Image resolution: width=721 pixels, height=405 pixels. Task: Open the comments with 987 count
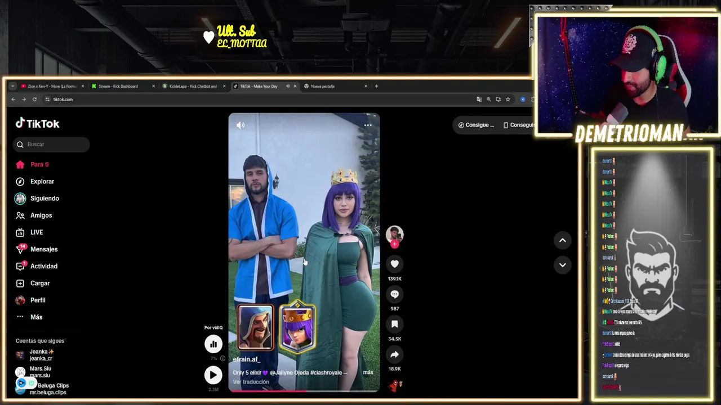point(394,294)
